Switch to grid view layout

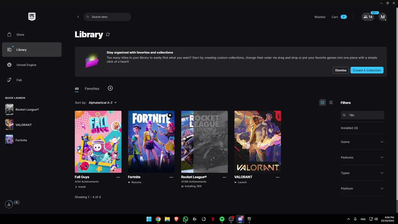(x=322, y=102)
